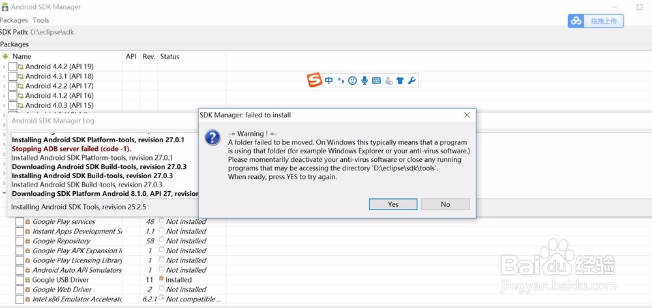The image size is (652, 308).
Task: Open the Tools menu
Action: point(41,20)
